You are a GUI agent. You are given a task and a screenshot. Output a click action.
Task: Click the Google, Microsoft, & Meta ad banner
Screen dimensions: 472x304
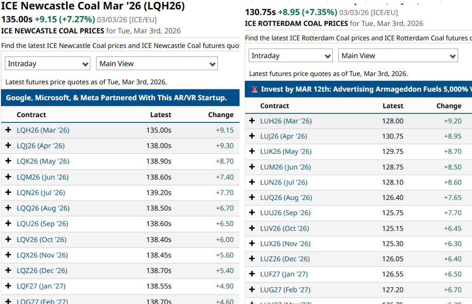[x=117, y=98]
